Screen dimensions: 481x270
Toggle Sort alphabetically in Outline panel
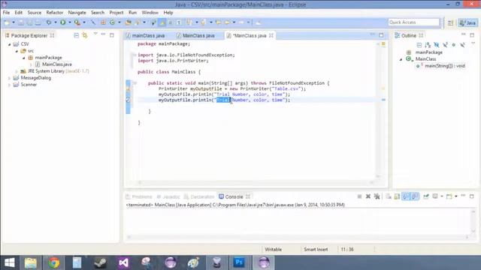428,45
